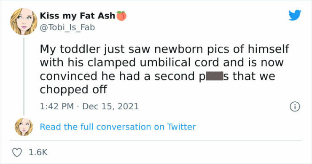Click the gray censor block in the tweet

point(215,76)
